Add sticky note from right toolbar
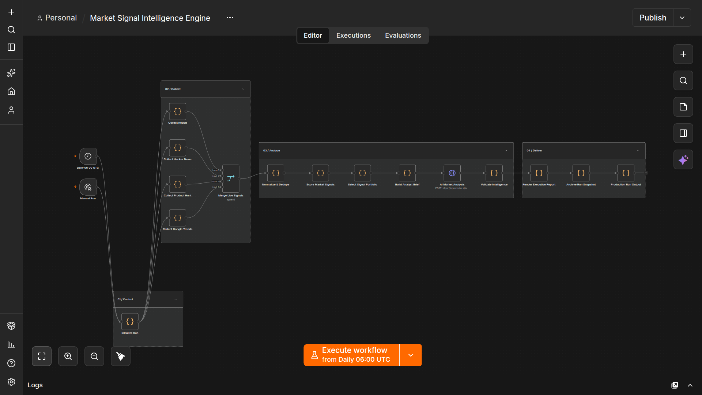The image size is (702, 395). point(683,107)
